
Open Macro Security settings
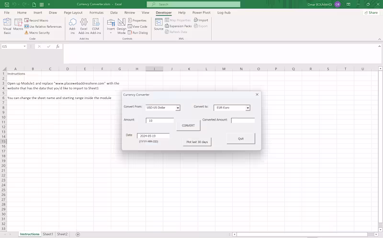pos(37,32)
